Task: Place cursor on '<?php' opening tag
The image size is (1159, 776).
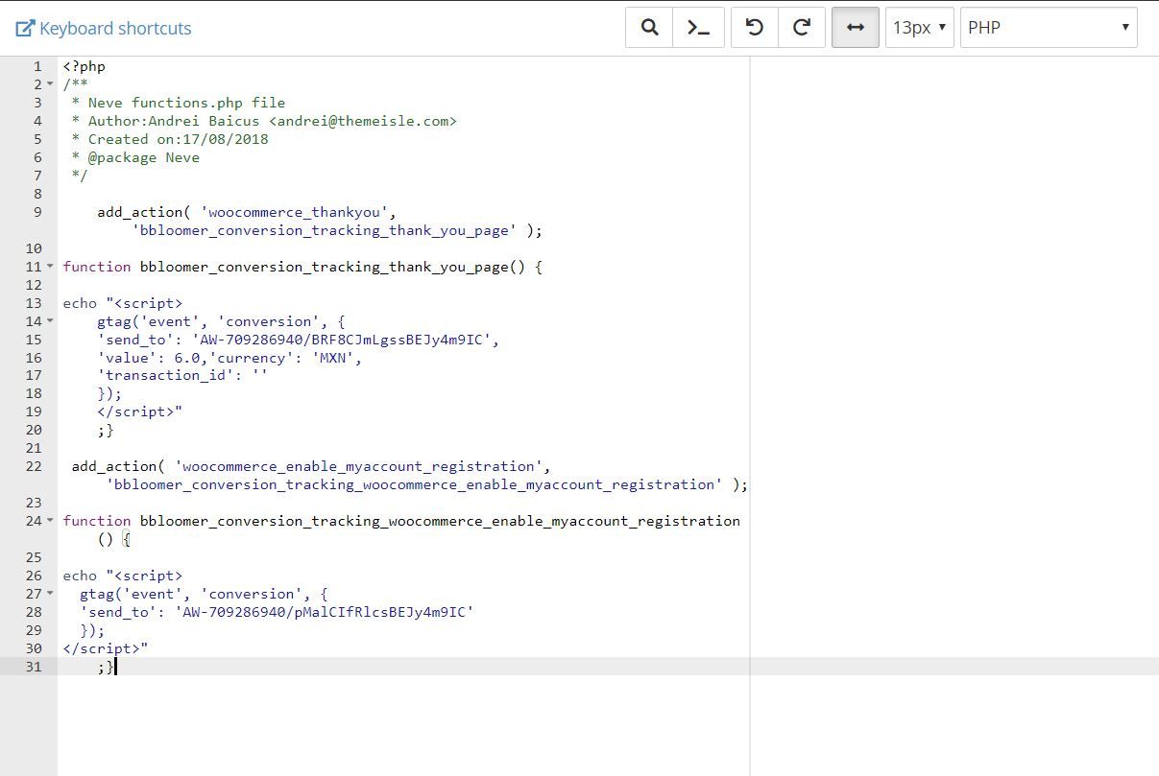Action: [x=85, y=66]
